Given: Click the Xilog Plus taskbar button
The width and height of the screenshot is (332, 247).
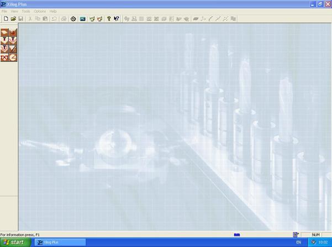Looking at the screenshot, I should [60, 242].
